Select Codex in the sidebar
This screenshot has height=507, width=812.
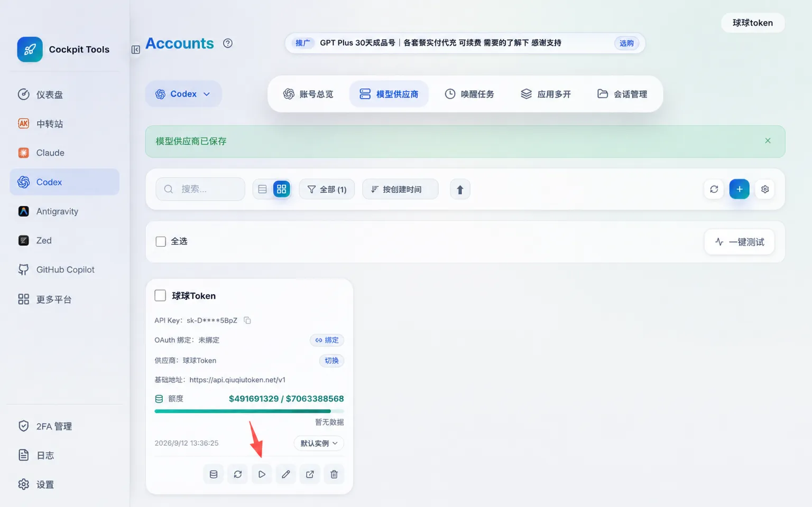[64, 182]
